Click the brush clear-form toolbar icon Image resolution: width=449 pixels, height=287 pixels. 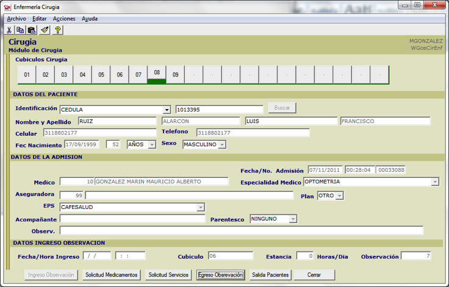click(45, 30)
